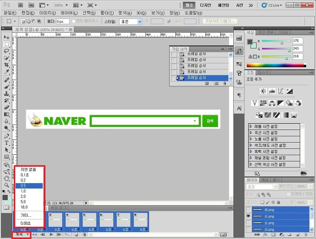Image resolution: width=316 pixels, height=239 pixels.
Task: Toggle visibility of j3.png layer
Action: point(248,230)
